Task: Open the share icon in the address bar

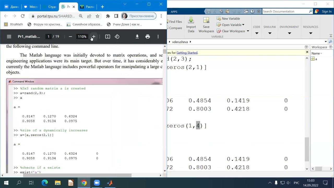Action: click(x=89, y=16)
